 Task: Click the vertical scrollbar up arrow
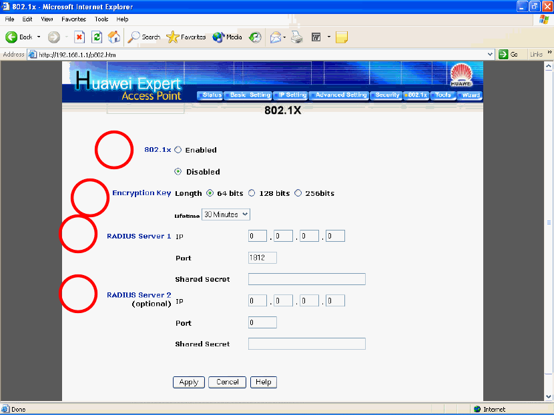tap(549, 66)
